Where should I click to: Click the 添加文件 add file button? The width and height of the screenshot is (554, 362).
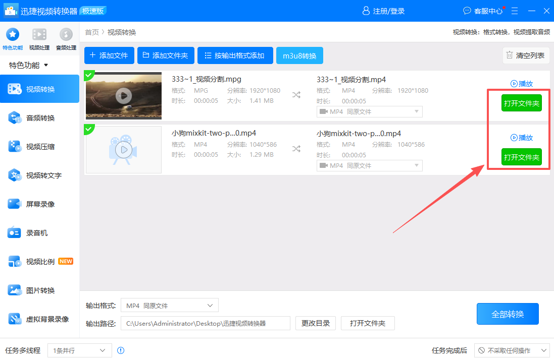click(109, 55)
